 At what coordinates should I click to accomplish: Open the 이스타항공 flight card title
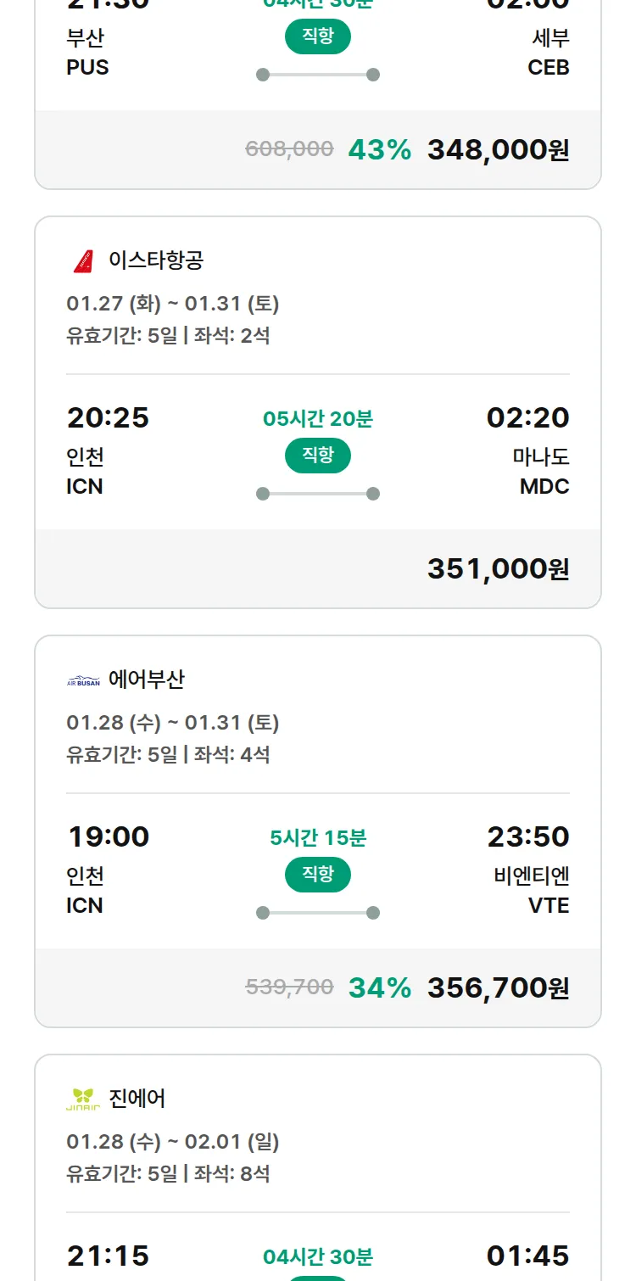[x=156, y=260]
